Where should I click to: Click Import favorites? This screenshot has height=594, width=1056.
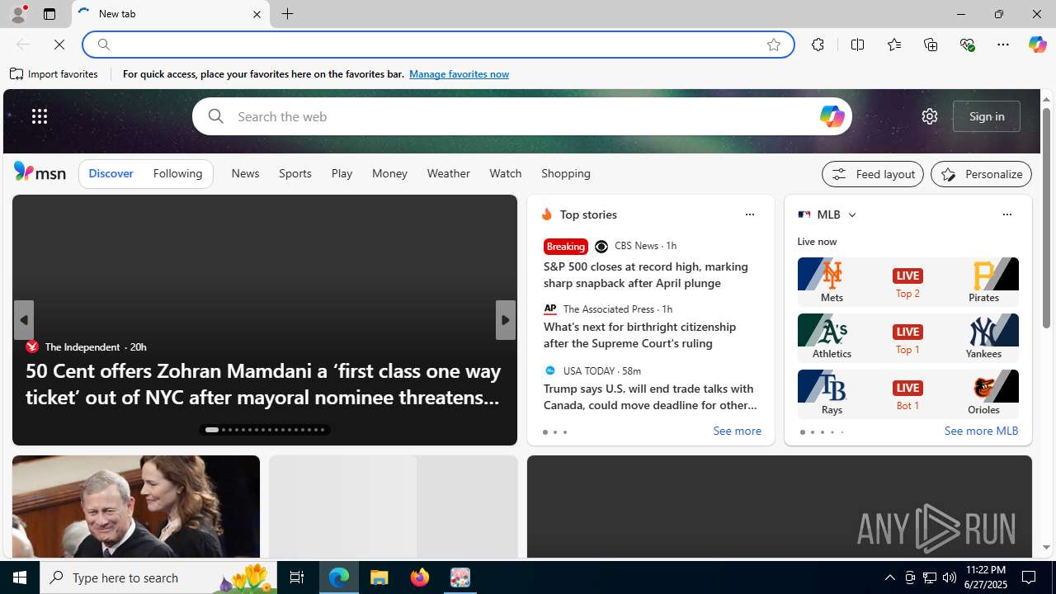coord(54,74)
